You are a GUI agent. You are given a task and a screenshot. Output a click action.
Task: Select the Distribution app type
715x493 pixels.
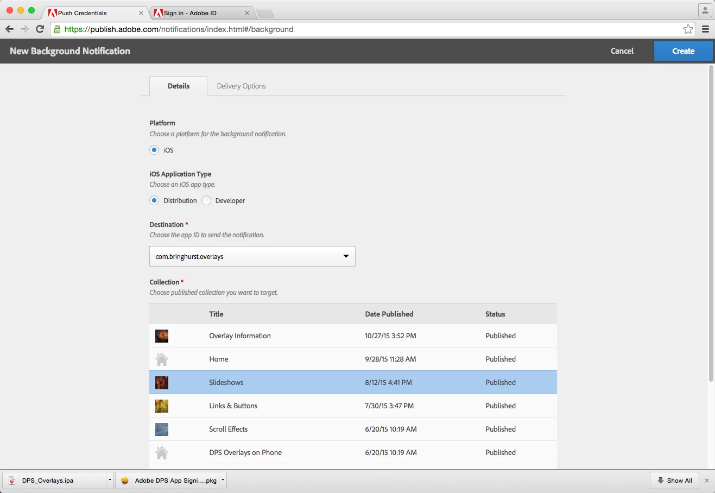click(154, 200)
